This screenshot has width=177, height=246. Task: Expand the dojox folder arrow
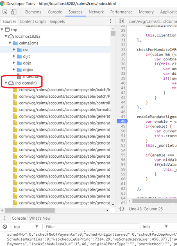[x=14, y=69]
